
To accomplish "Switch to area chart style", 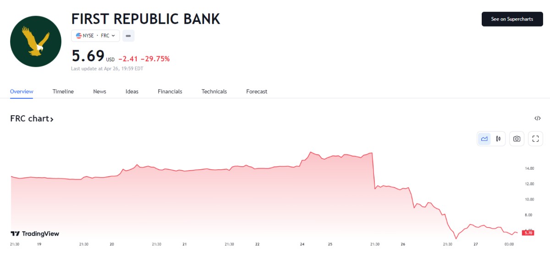I will [x=484, y=139].
